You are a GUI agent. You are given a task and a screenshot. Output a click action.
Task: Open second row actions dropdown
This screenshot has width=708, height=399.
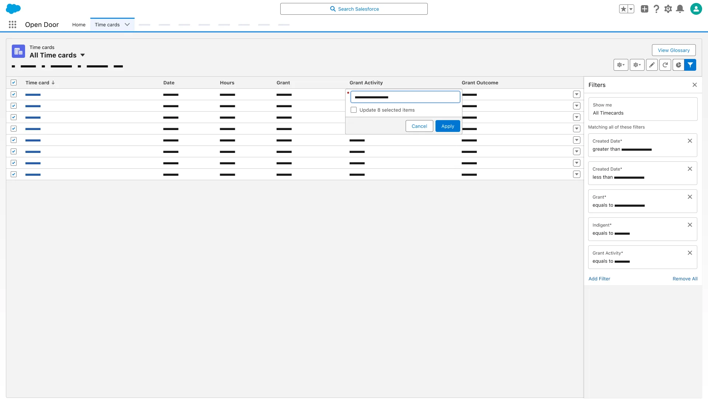577,106
